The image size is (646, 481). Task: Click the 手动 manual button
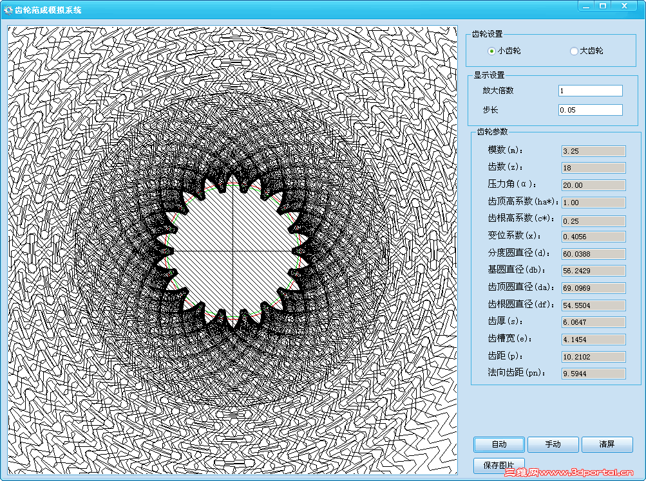[x=553, y=444]
